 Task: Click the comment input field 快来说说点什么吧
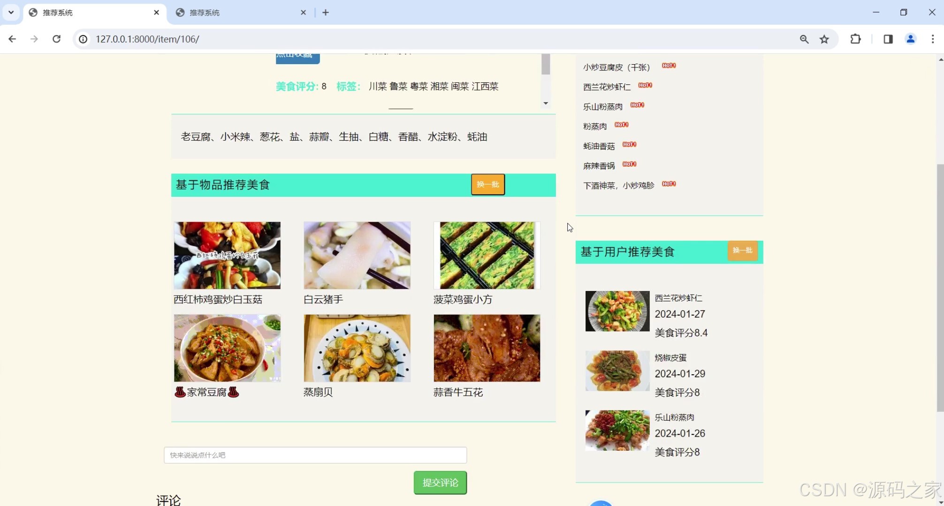314,455
